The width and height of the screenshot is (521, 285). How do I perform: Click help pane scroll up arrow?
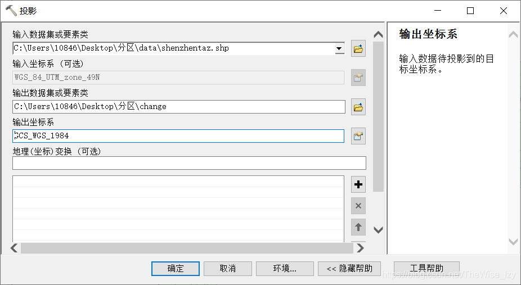click(513, 34)
